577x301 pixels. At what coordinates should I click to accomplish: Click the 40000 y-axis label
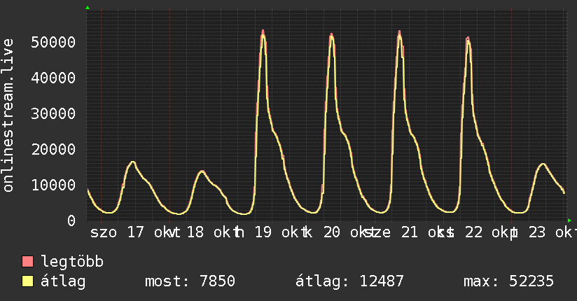click(53, 78)
